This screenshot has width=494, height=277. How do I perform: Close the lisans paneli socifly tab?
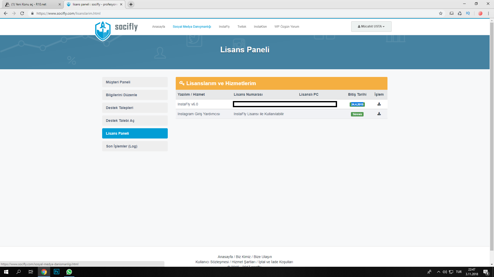[121, 4]
